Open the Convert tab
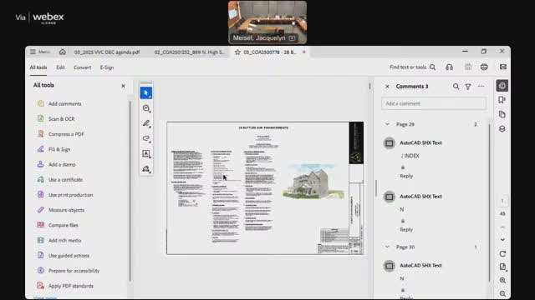This screenshot has height=300, width=535. point(82,67)
